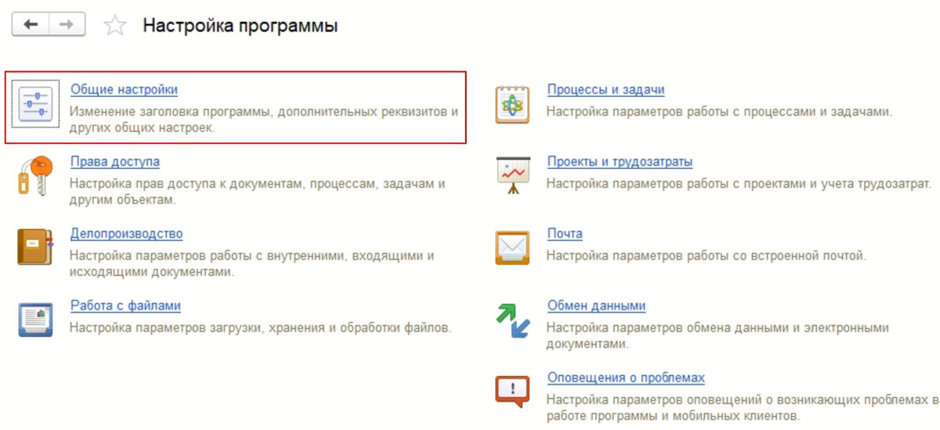Screen dimensions: 940x430
Task: Open the Процессы и задачи link
Action: click(x=606, y=90)
